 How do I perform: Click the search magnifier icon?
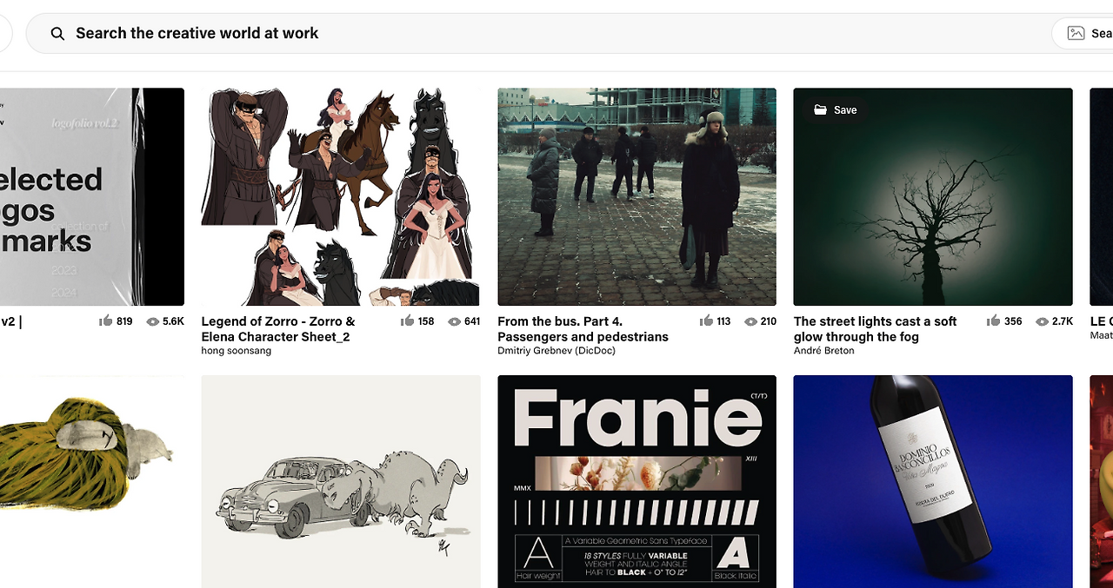coord(57,34)
